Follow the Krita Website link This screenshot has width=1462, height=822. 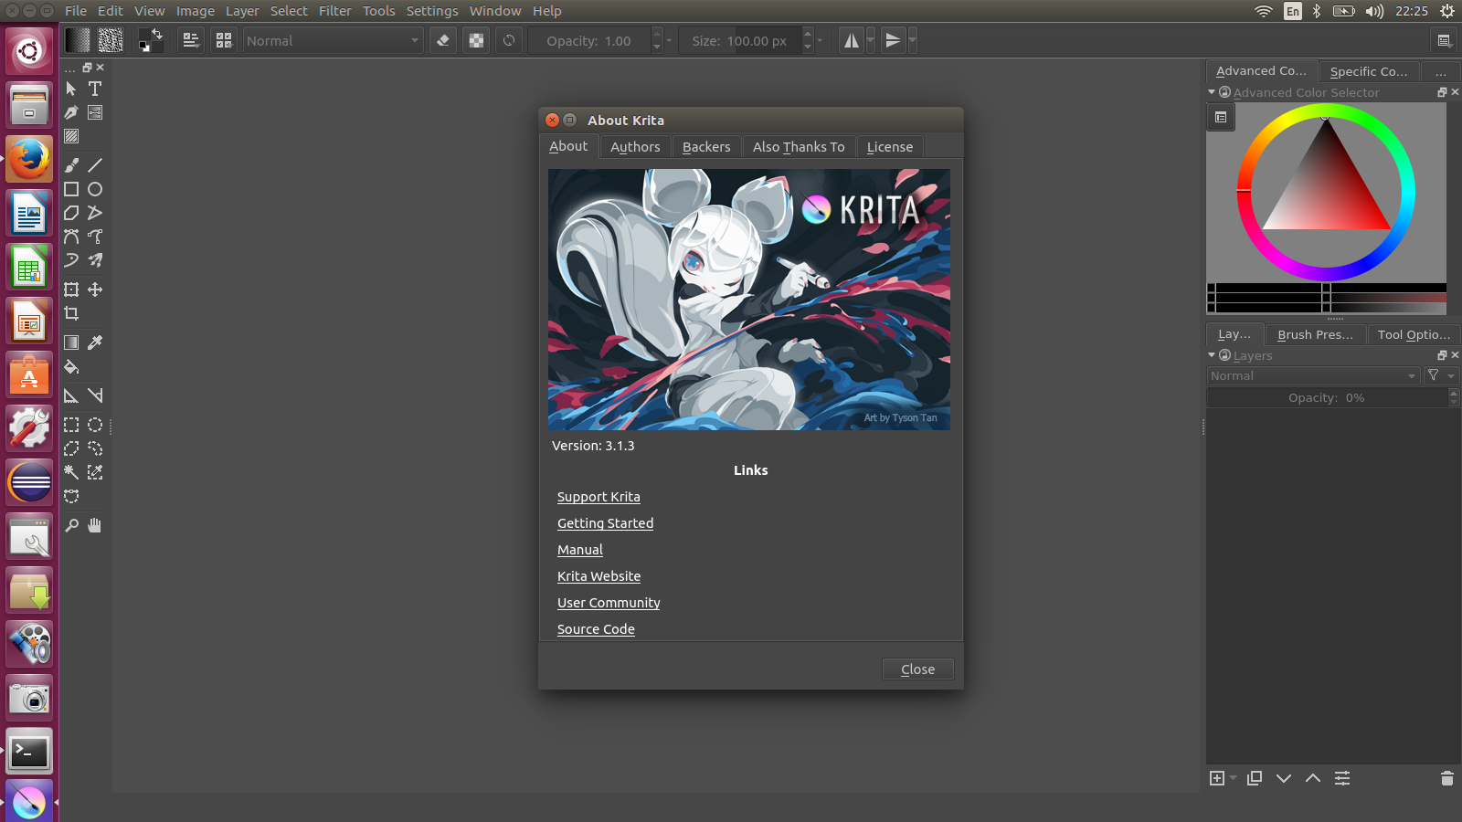point(599,575)
